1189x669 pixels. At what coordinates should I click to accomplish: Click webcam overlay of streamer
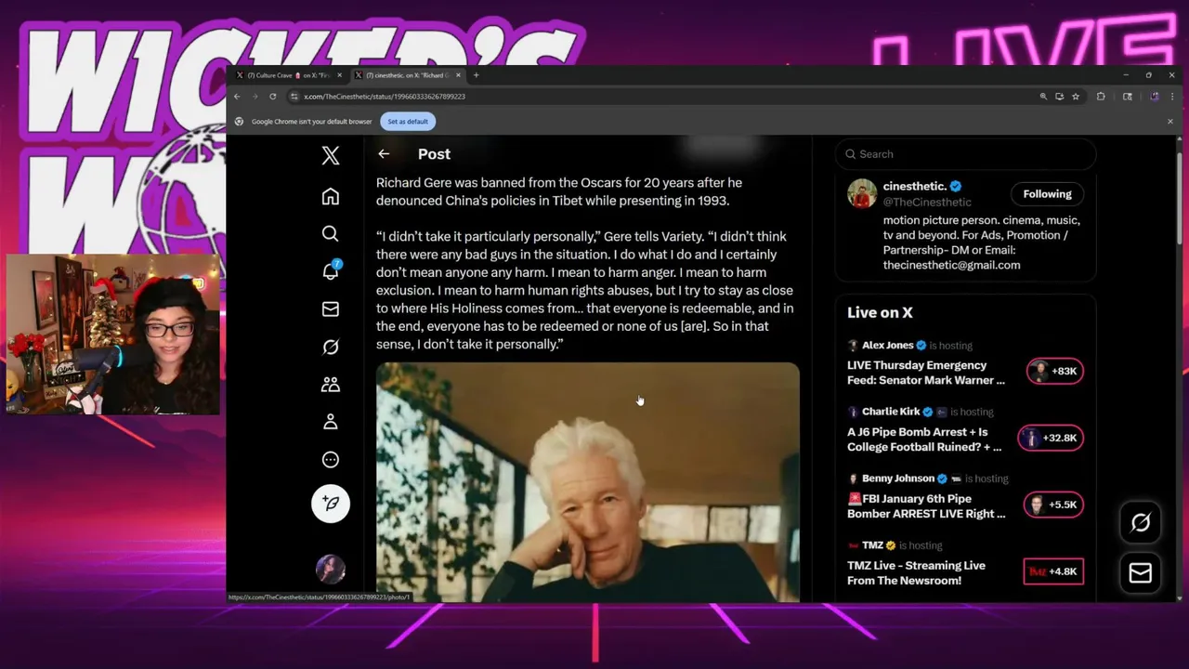click(x=113, y=334)
